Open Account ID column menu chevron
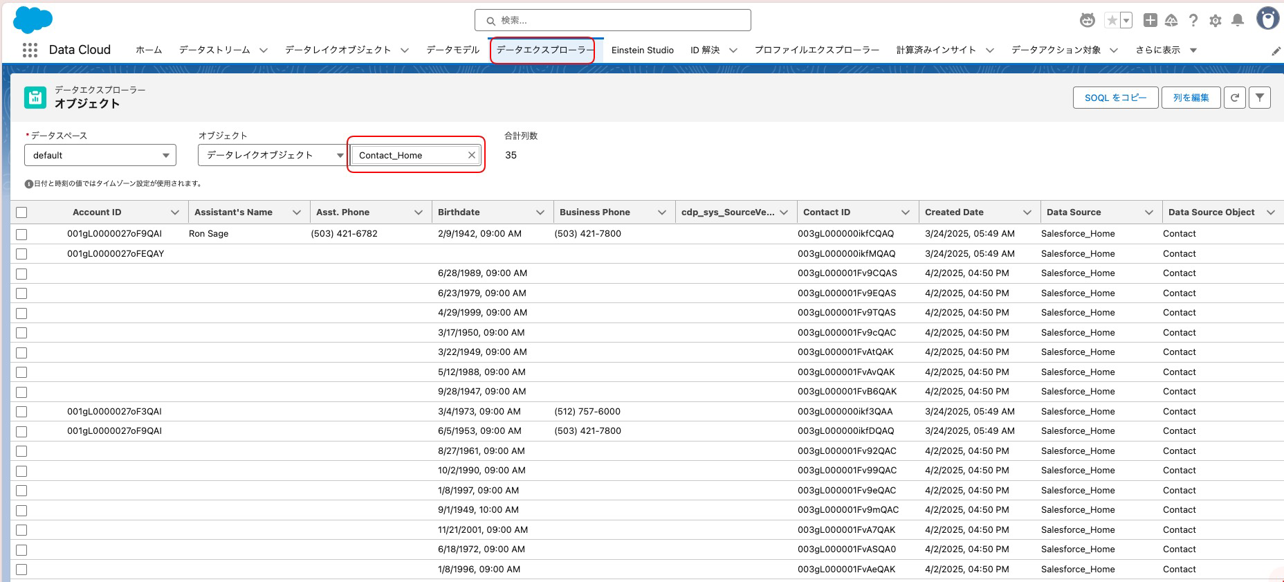Viewport: 1284px width, 582px height. coord(175,212)
